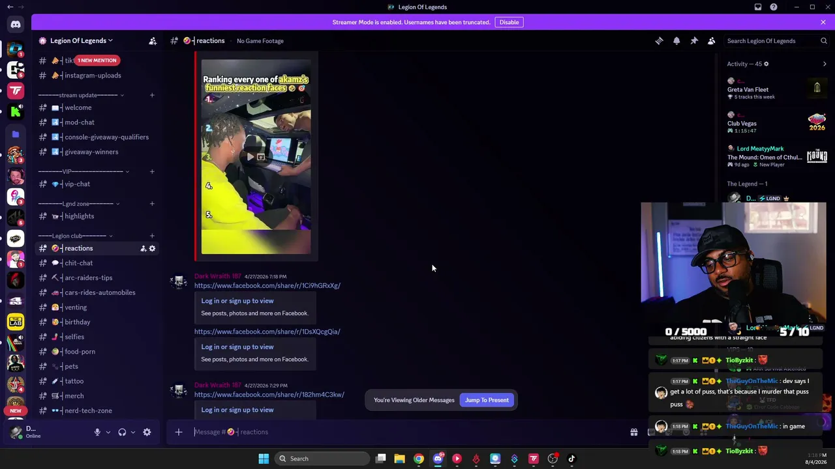This screenshot has width=835, height=469.
Task: Open server events icon beside server name
Action: click(x=153, y=41)
